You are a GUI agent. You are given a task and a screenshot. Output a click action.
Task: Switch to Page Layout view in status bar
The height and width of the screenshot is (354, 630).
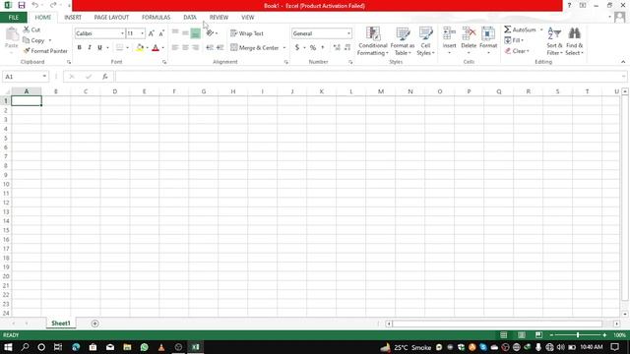click(521, 334)
